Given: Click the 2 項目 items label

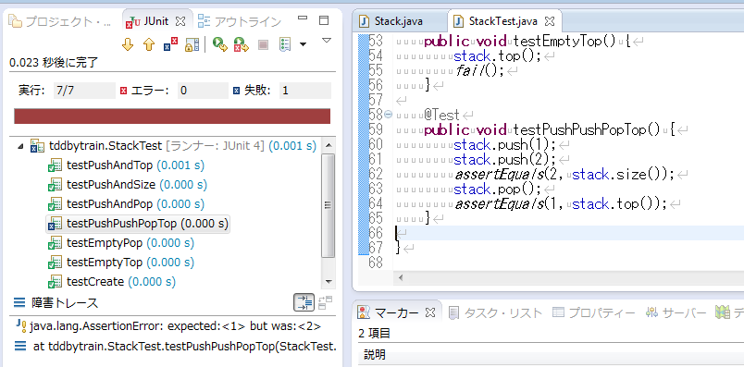Looking at the screenshot, I should click(375, 334).
